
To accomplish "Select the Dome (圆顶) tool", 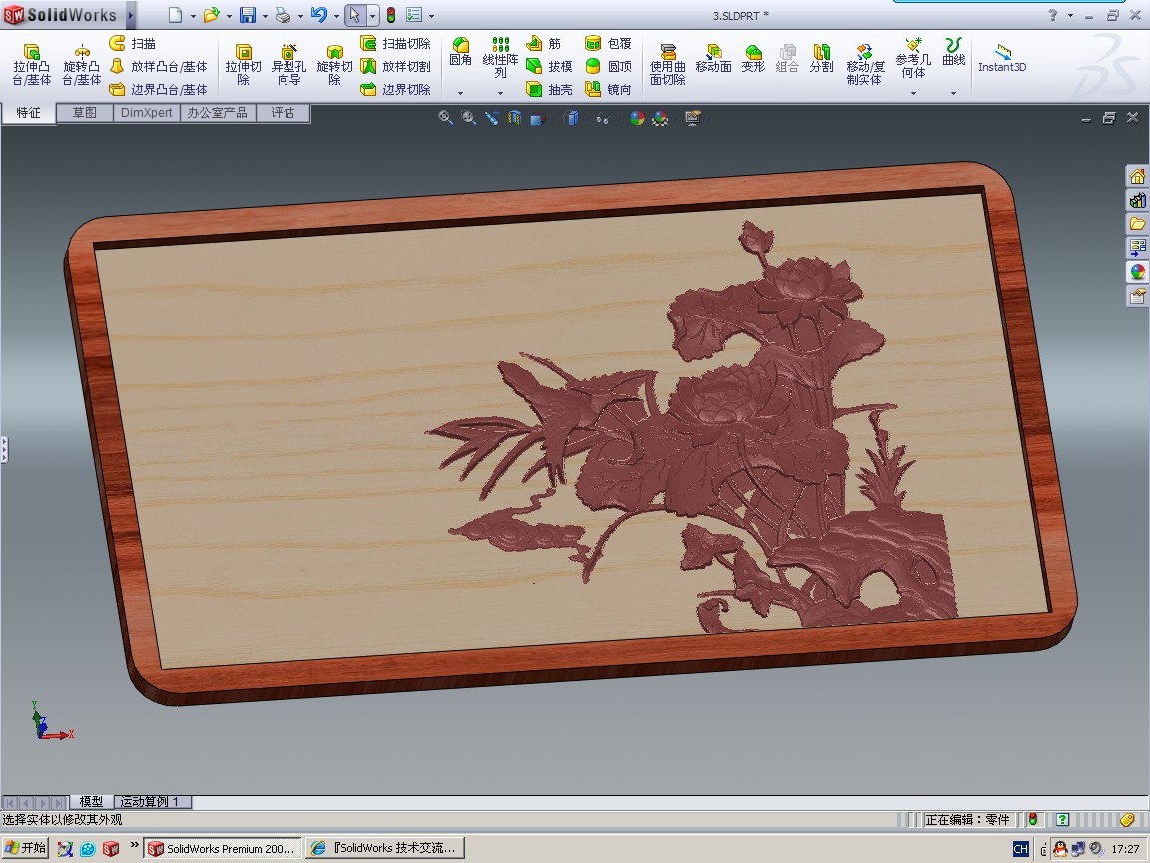I will tap(609, 66).
